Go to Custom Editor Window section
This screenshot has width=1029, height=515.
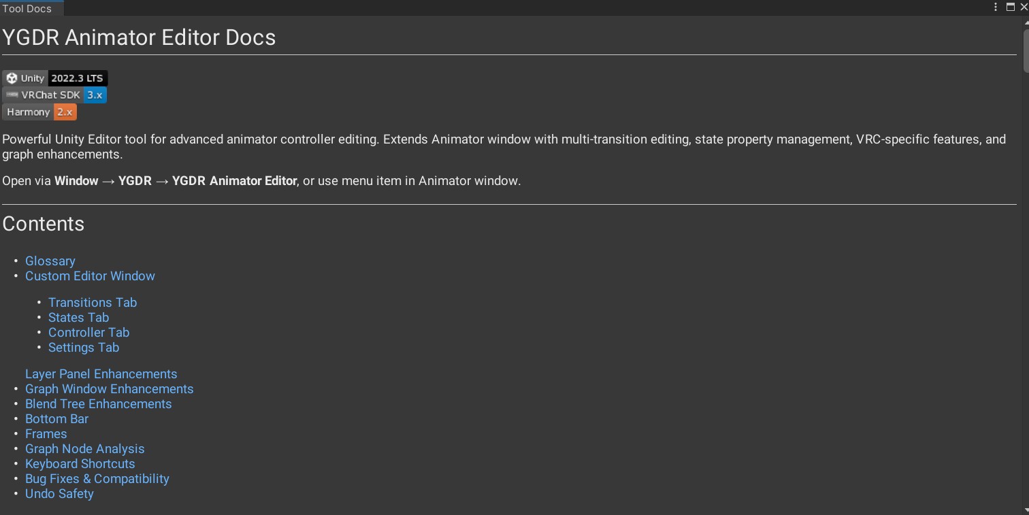coord(90,276)
